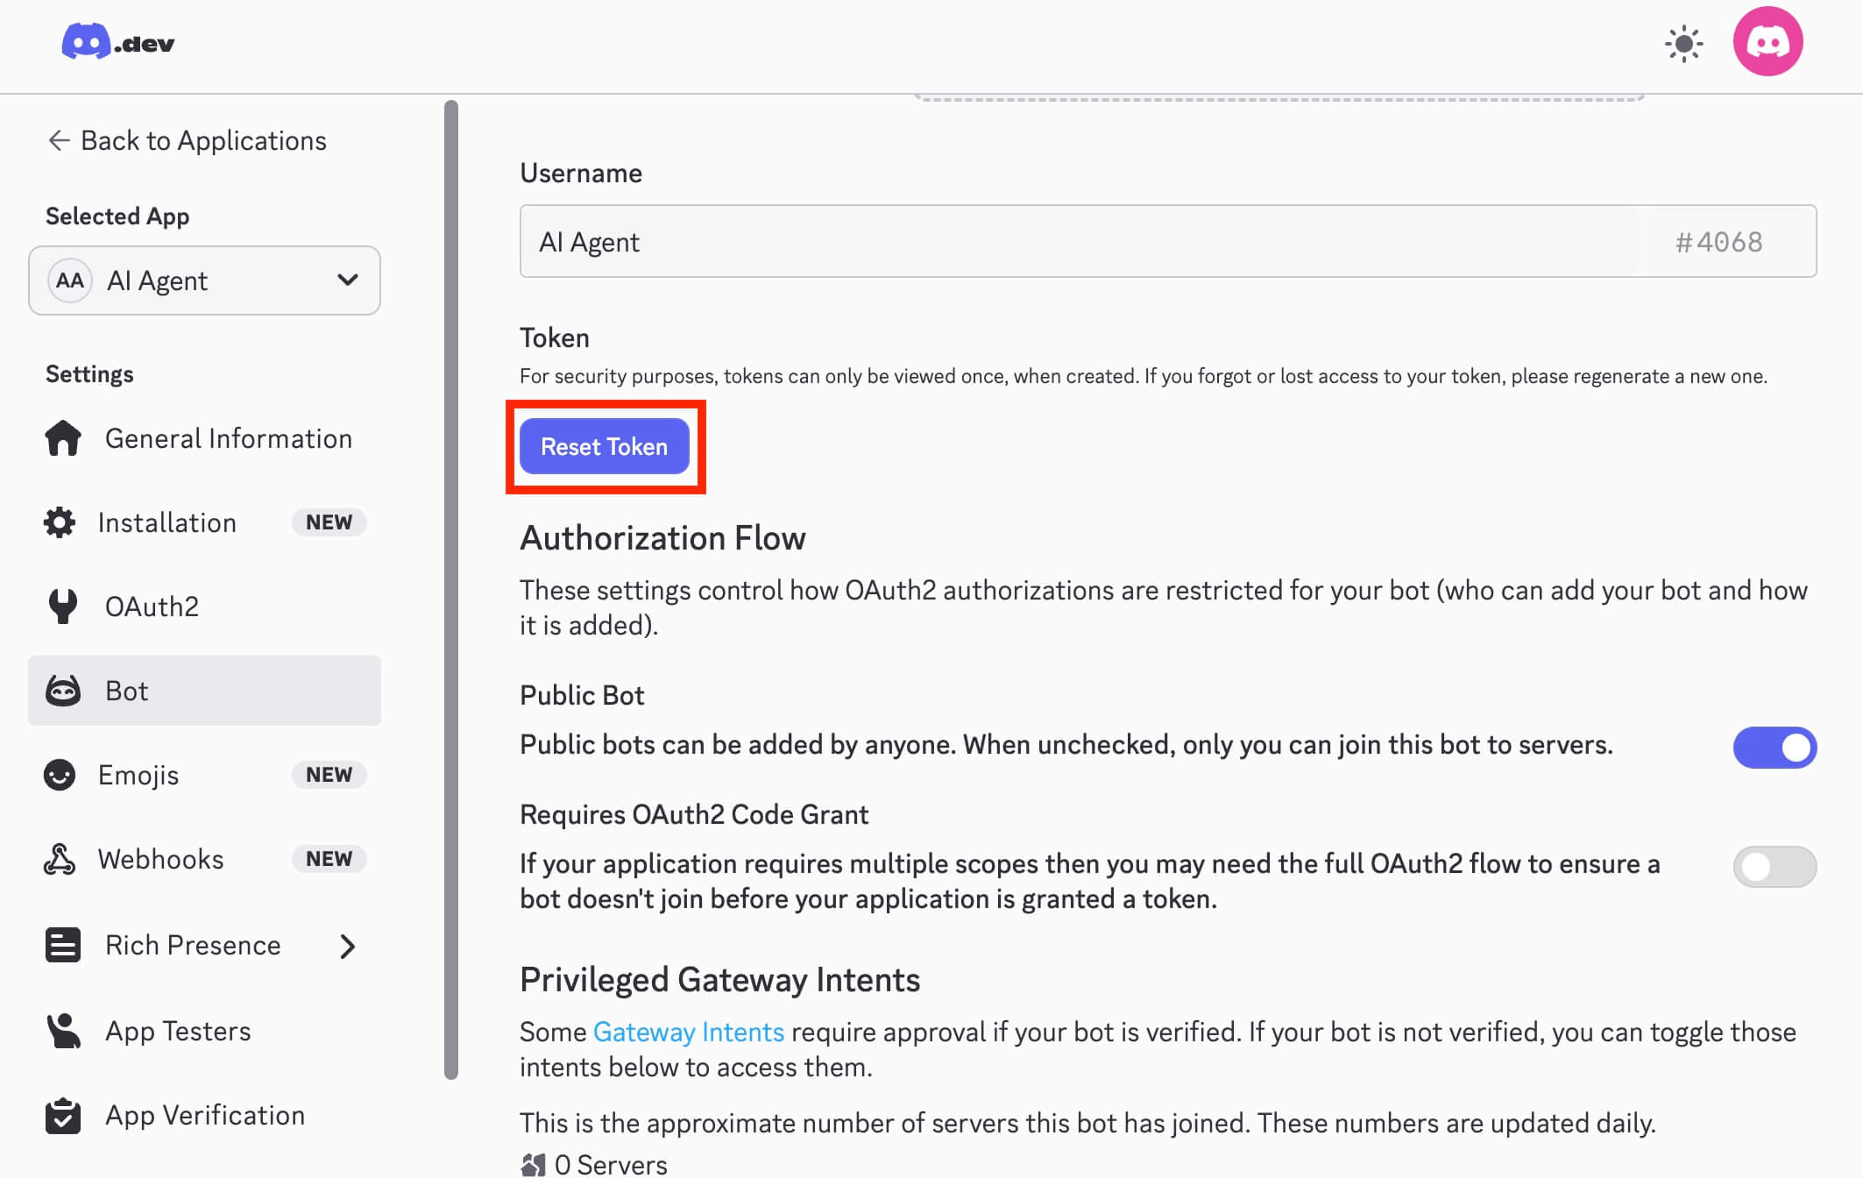This screenshot has height=1178, width=1863.
Task: Click the Webhooks icon in sidebar
Action: pos(60,859)
